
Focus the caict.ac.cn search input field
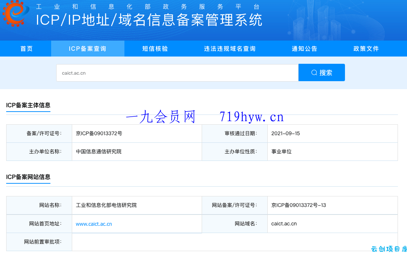point(177,73)
